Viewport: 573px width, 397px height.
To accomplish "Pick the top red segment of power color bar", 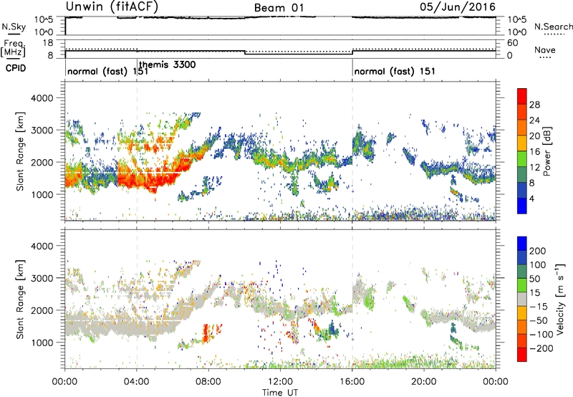I will click(522, 96).
